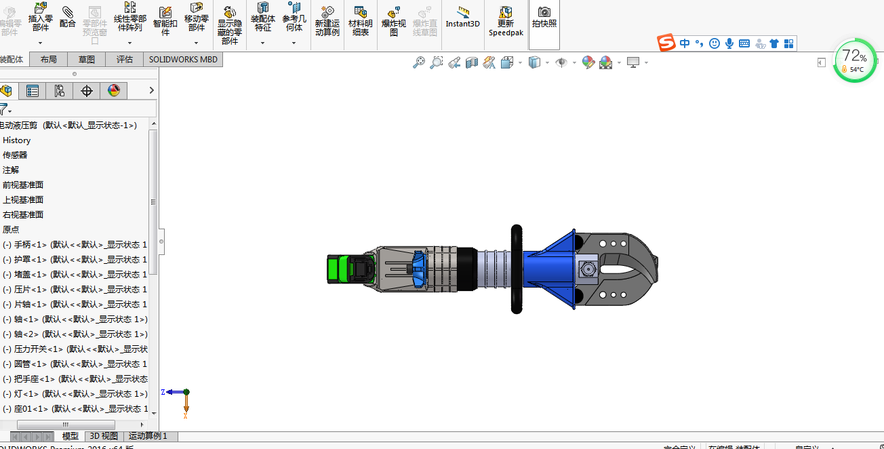Open Bill of Materials (材料明细表)
This screenshot has width=884, height=449.
361,21
